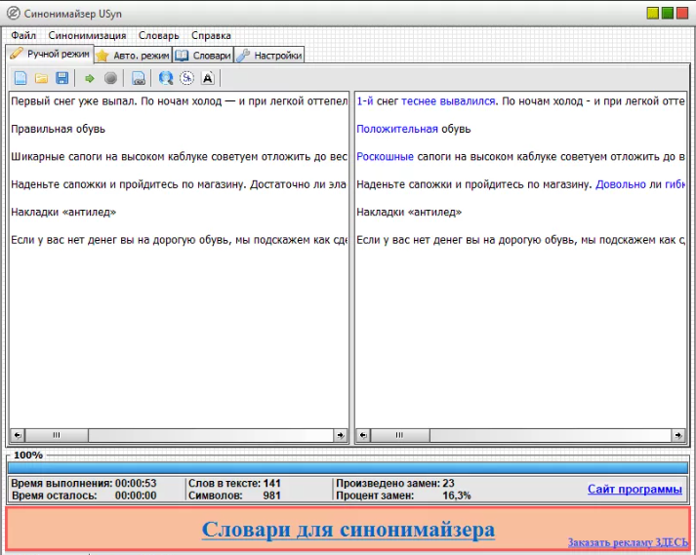
Task: Open a file with the folder icon
Action: point(41,79)
